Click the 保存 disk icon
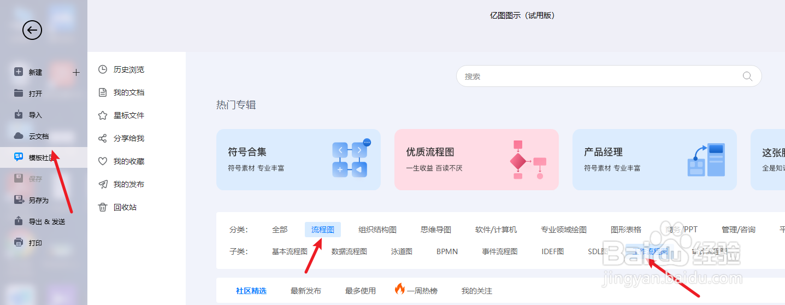 point(19,178)
